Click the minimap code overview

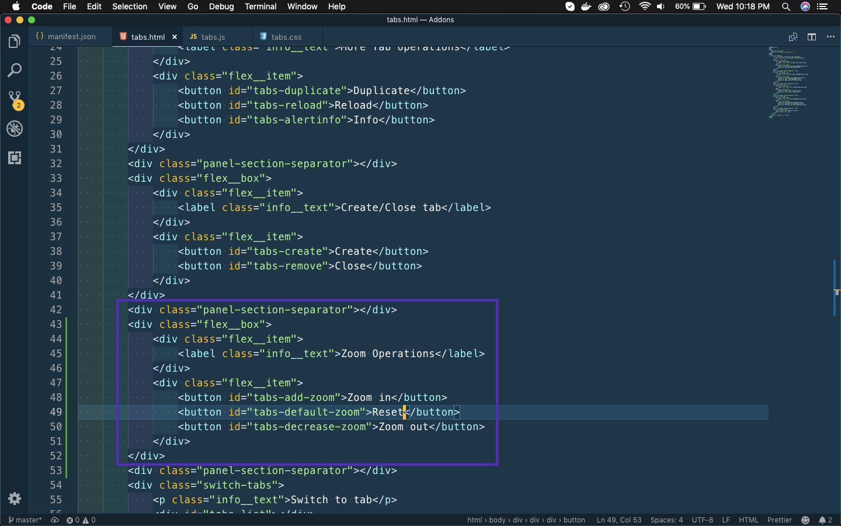[x=788, y=82]
